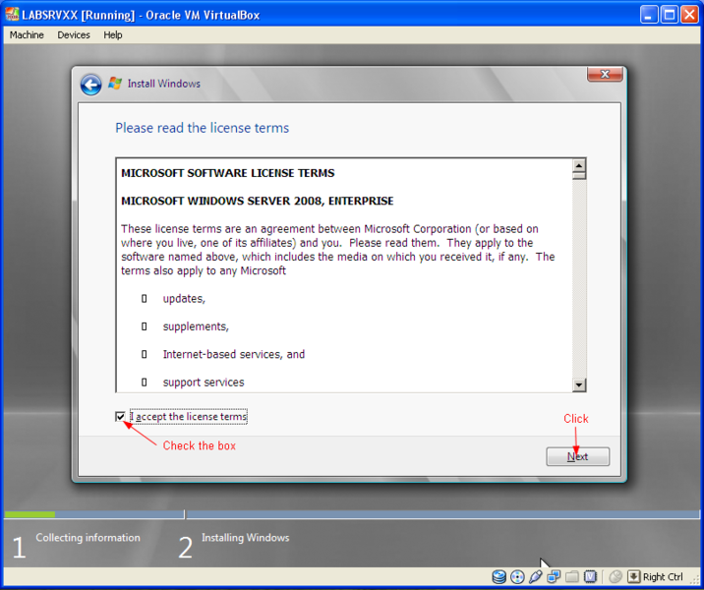Click the host key arrow icon
Viewport: 704px width, 590px height.
tap(633, 576)
